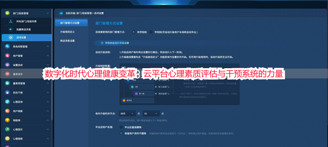
Task: Click the 第一组 department node
Action: 144,94
